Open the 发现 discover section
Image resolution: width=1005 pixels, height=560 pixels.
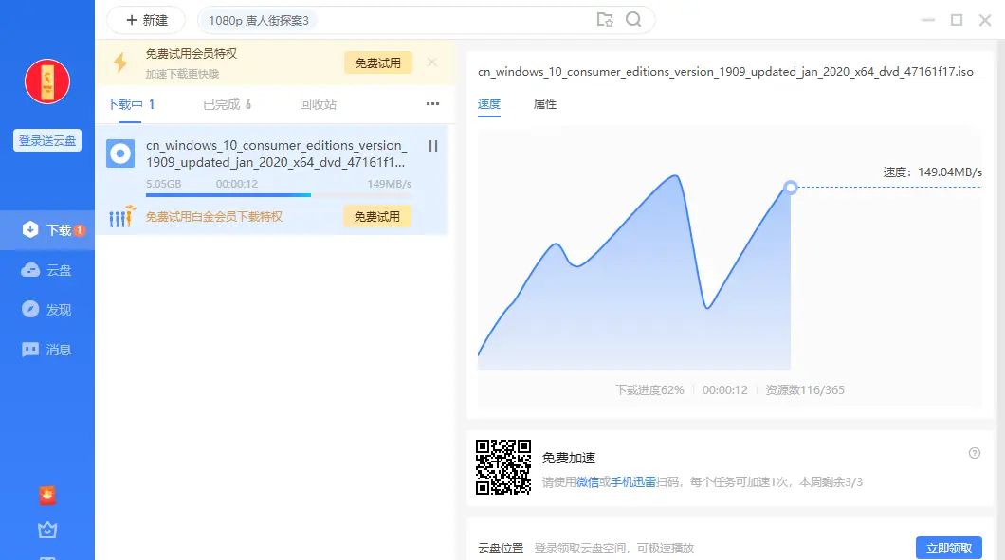(x=47, y=310)
